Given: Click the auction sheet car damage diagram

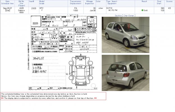Looking at the screenshot, I should click(x=81, y=71).
